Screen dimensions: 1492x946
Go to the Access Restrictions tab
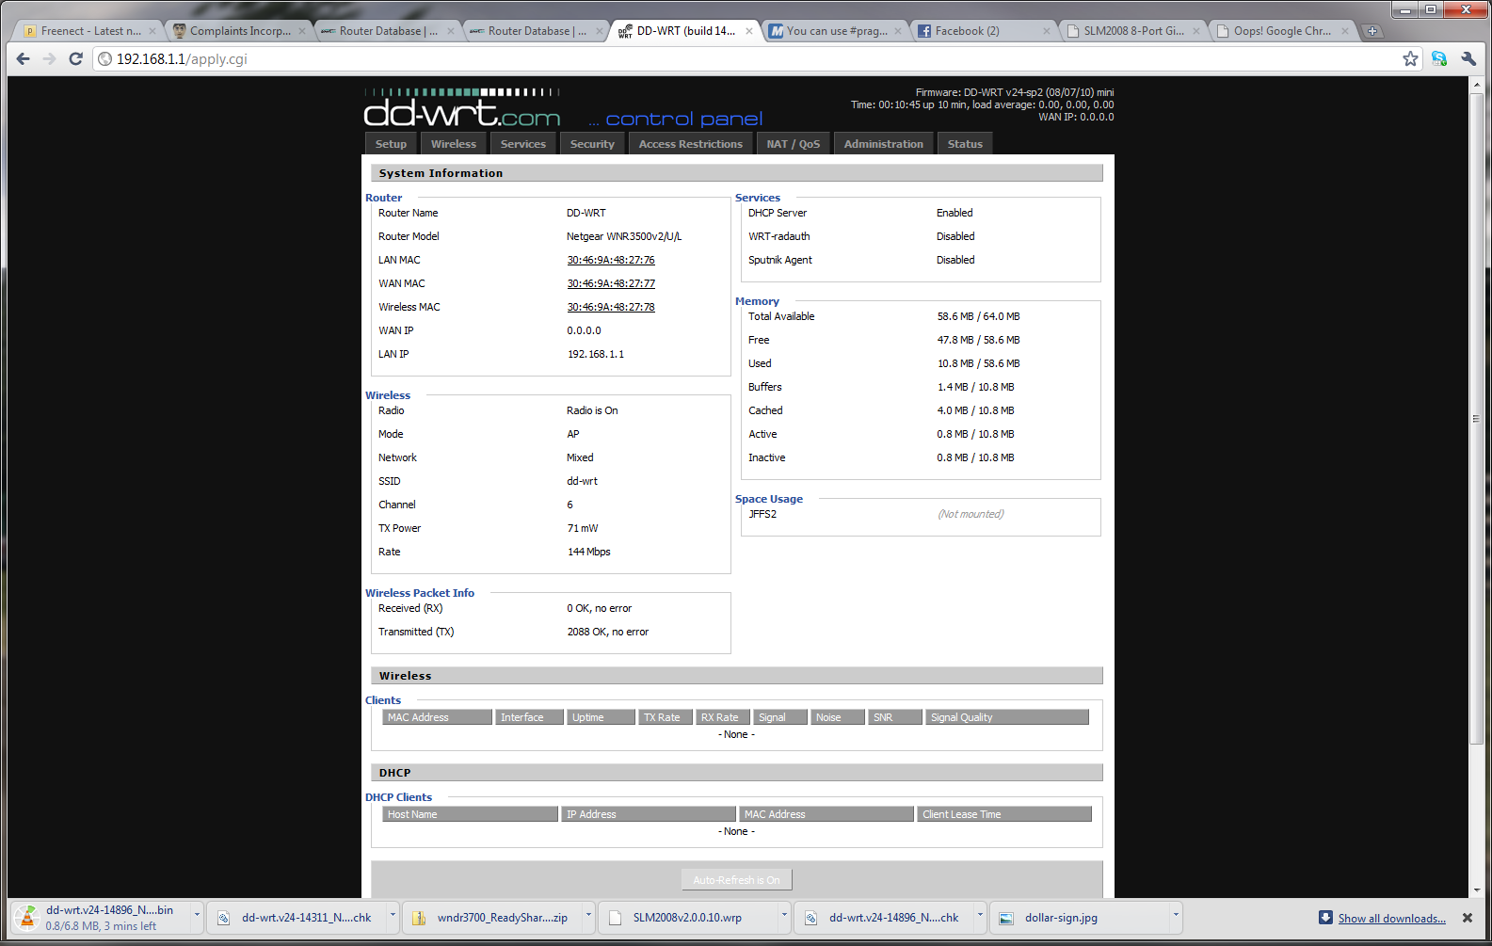coord(690,144)
